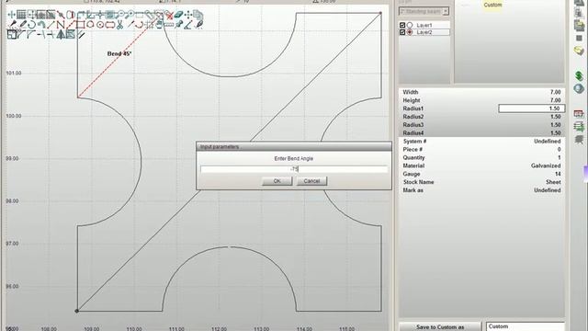Click the zoom out magnifier icon
The image size is (588, 331).
(x=120, y=15)
